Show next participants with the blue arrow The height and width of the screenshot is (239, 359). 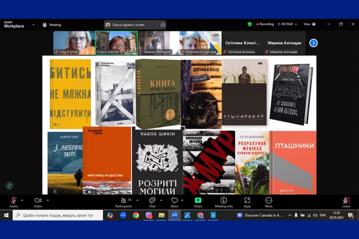313,43
